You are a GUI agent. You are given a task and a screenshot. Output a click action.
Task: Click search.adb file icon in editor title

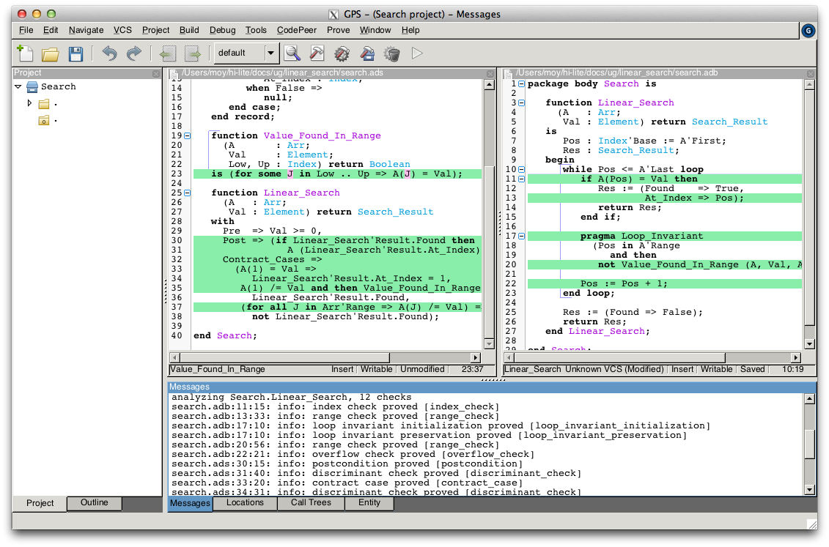tap(507, 73)
